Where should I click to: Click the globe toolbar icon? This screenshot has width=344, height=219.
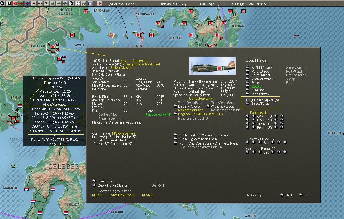(x=65, y=3)
